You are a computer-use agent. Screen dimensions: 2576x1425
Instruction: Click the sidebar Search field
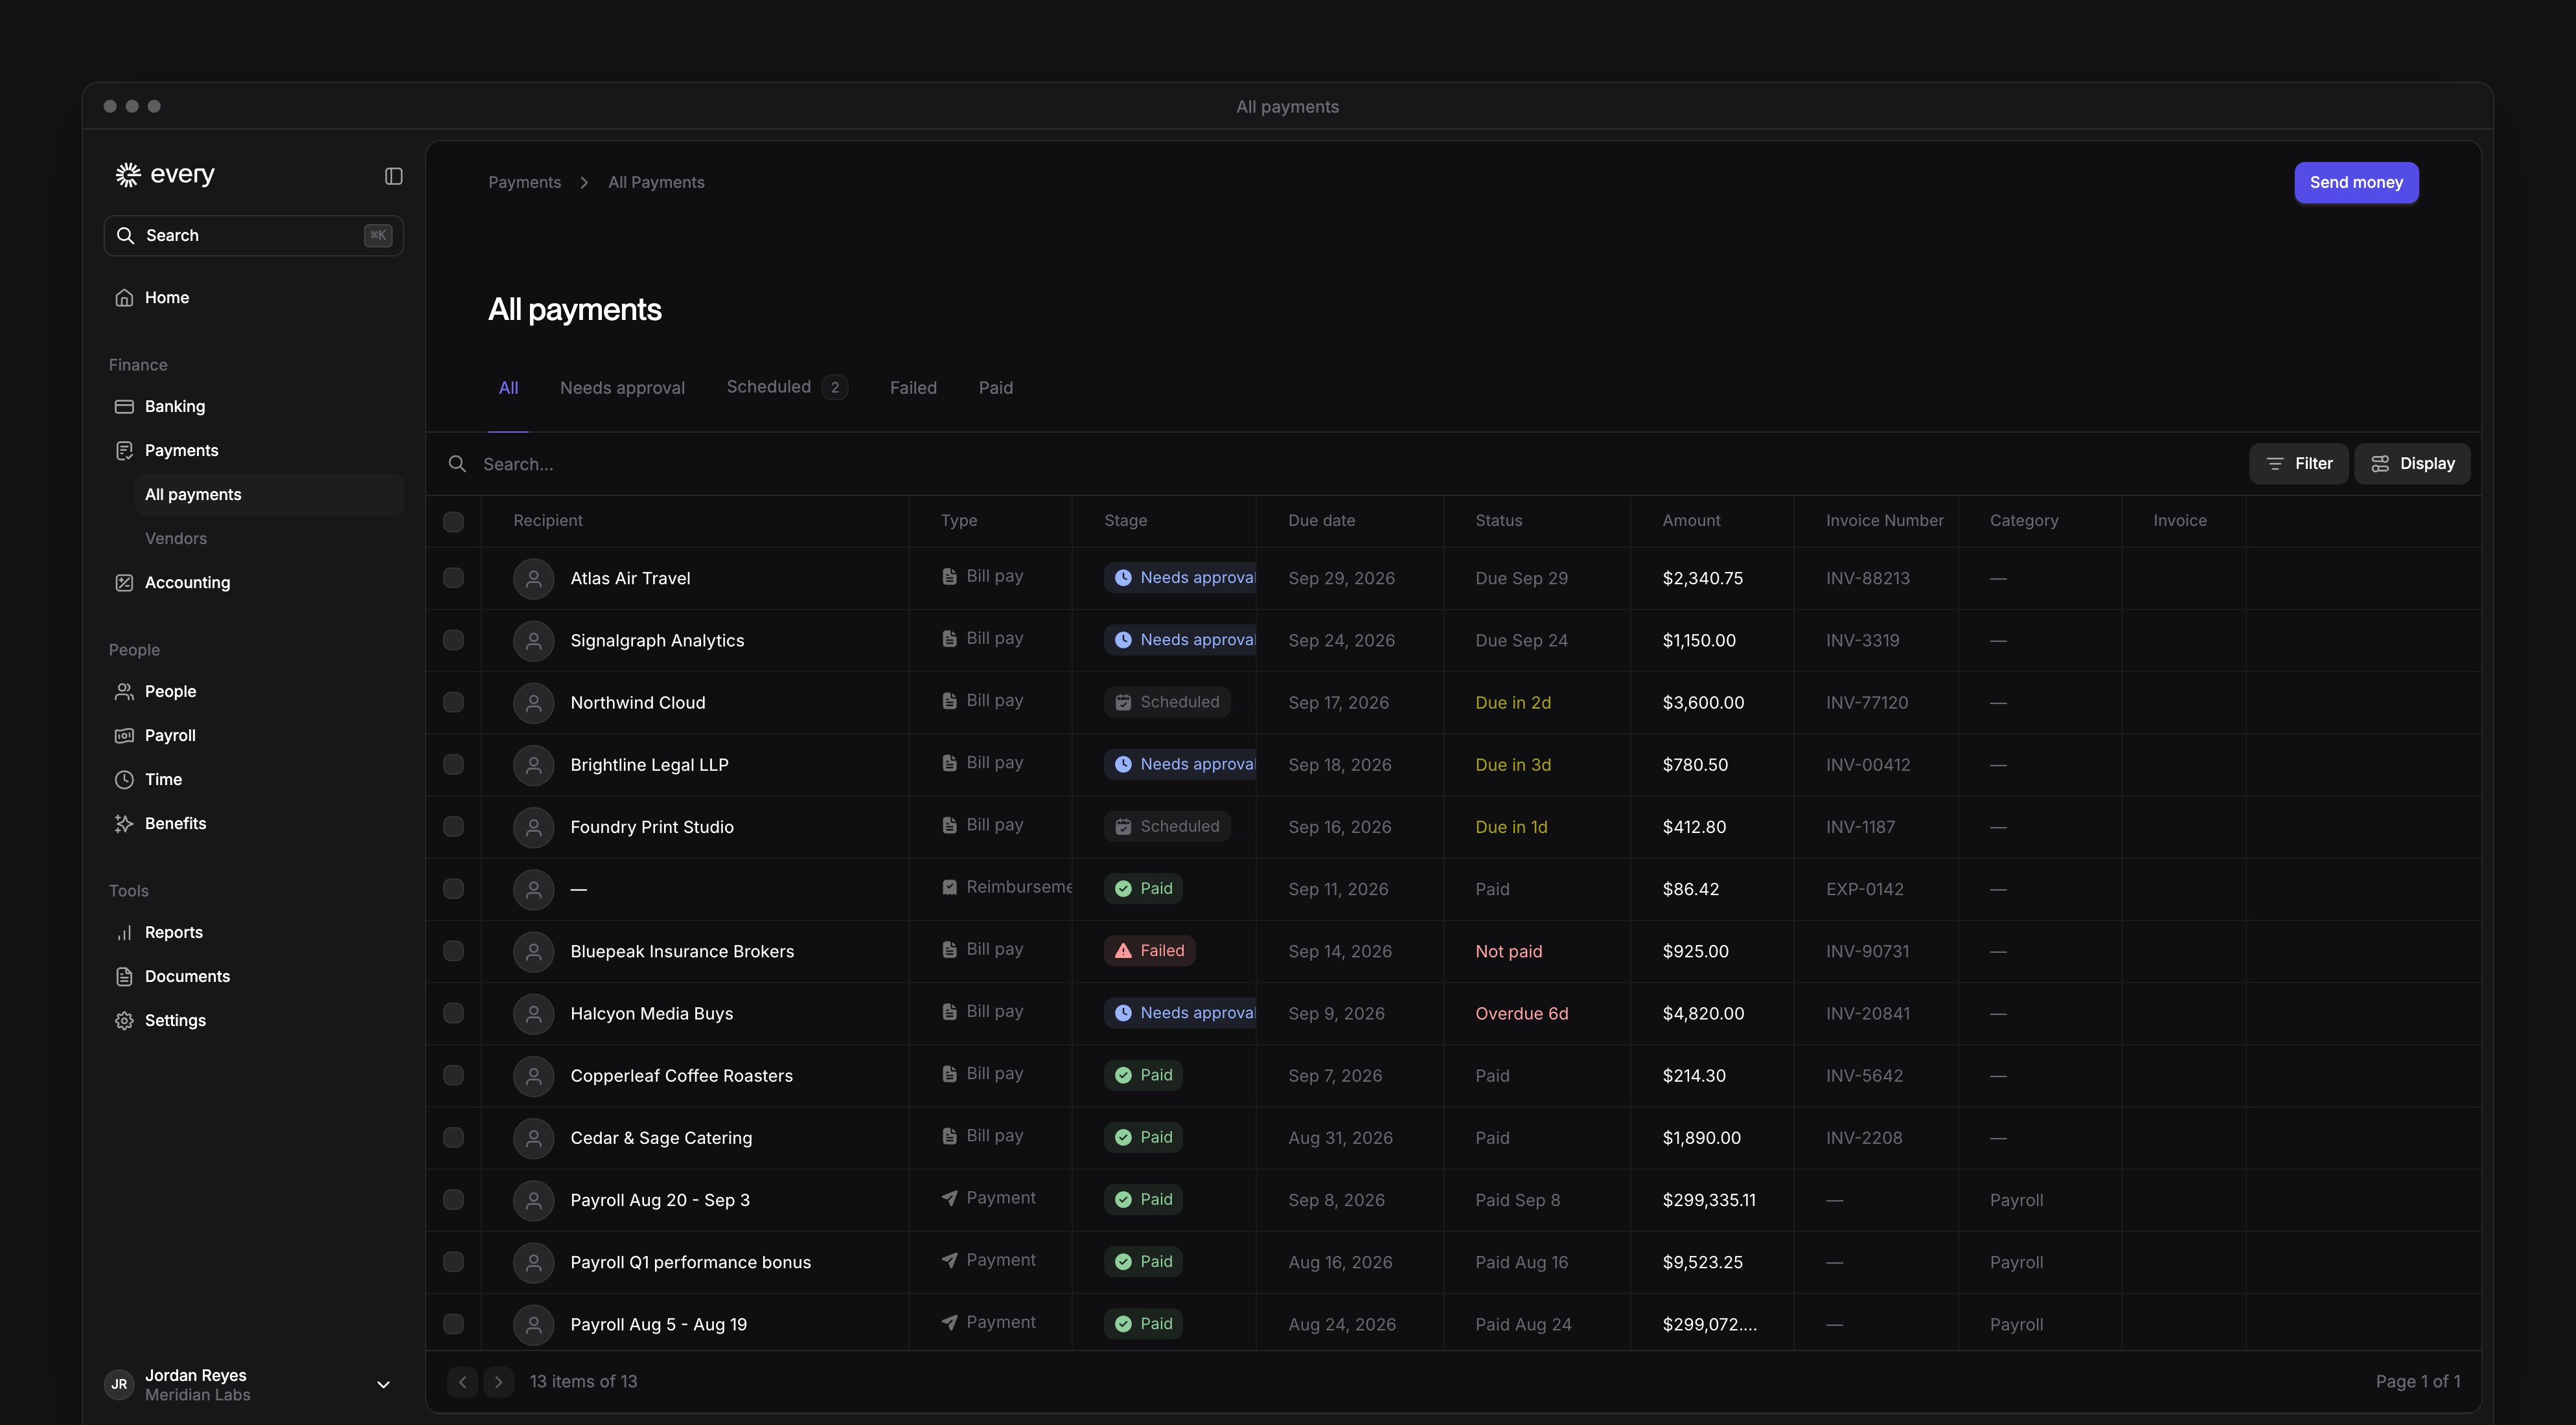pyautogui.click(x=253, y=236)
